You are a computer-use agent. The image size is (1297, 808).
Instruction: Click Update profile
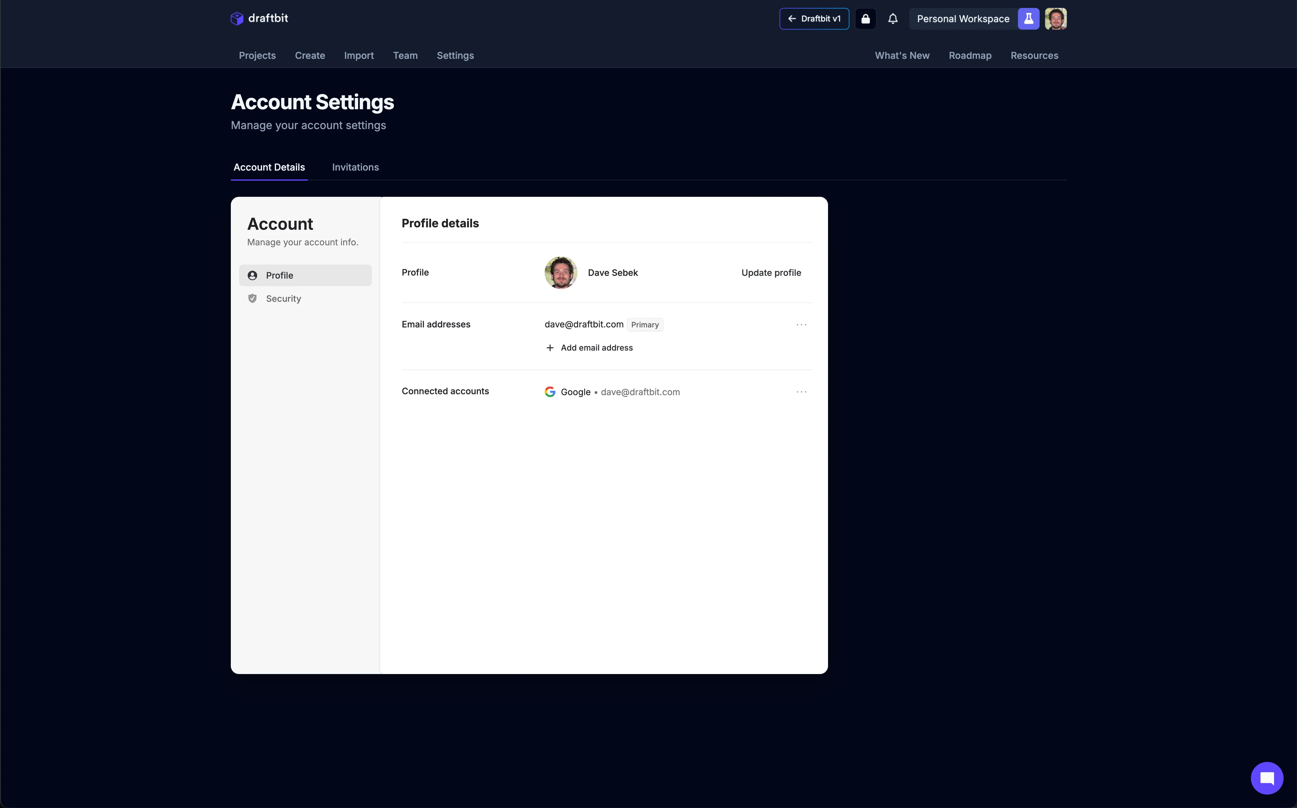(771, 272)
